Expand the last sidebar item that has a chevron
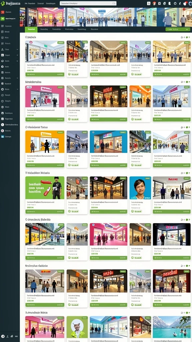The image size is (192, 342). pyautogui.click(x=17, y=89)
